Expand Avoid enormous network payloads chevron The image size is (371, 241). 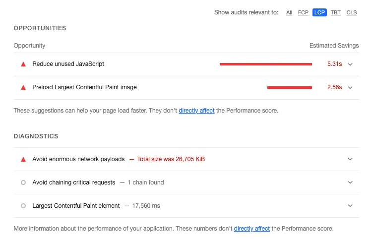(350, 159)
